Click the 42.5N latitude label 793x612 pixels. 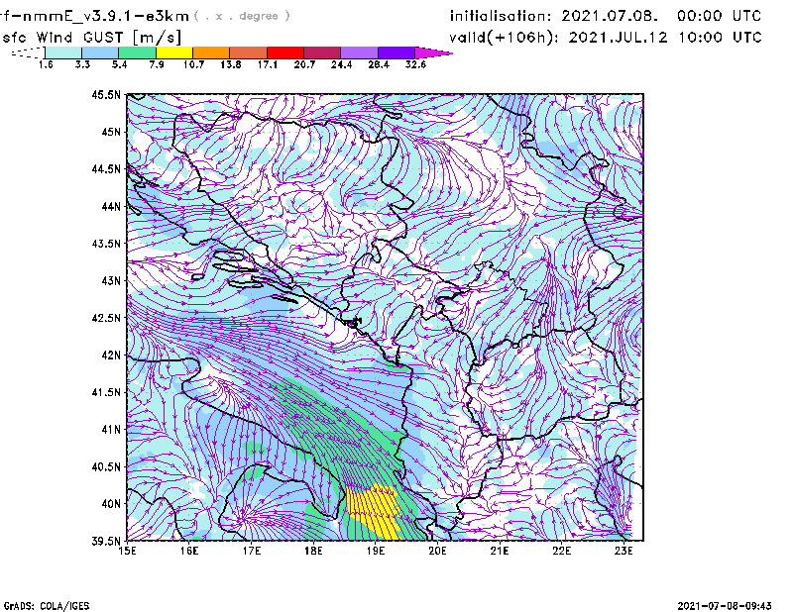[x=106, y=318]
